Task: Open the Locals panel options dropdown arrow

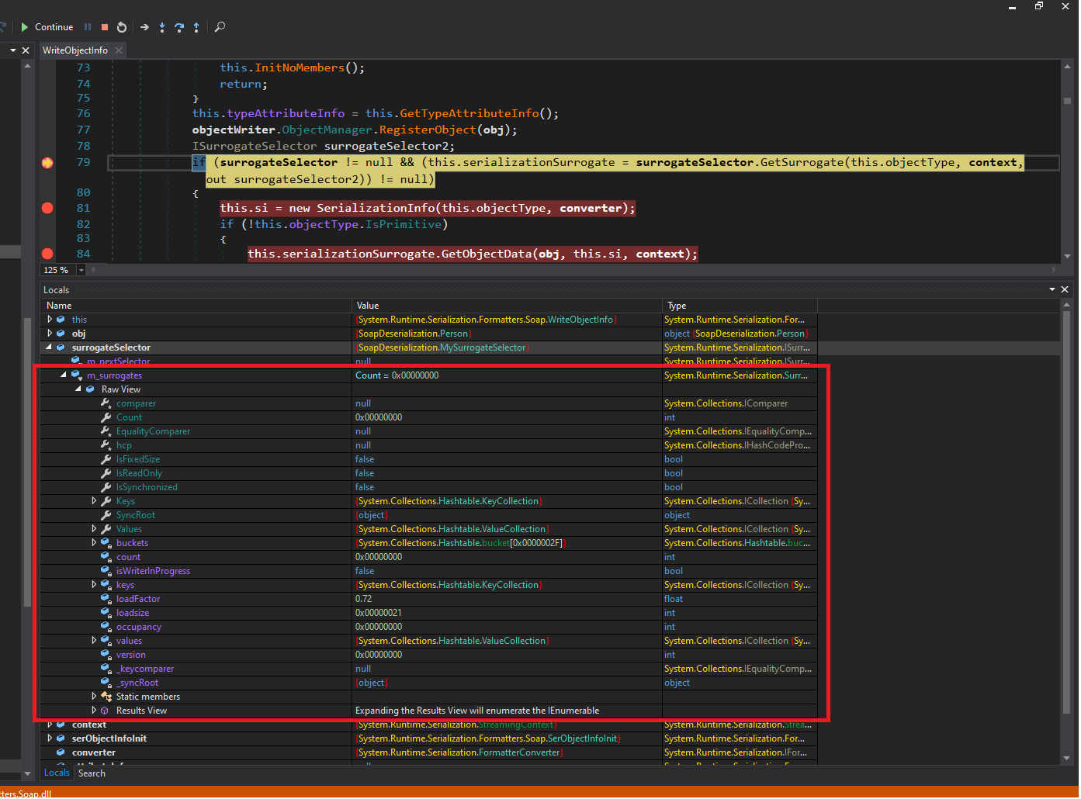Action: (x=1052, y=289)
